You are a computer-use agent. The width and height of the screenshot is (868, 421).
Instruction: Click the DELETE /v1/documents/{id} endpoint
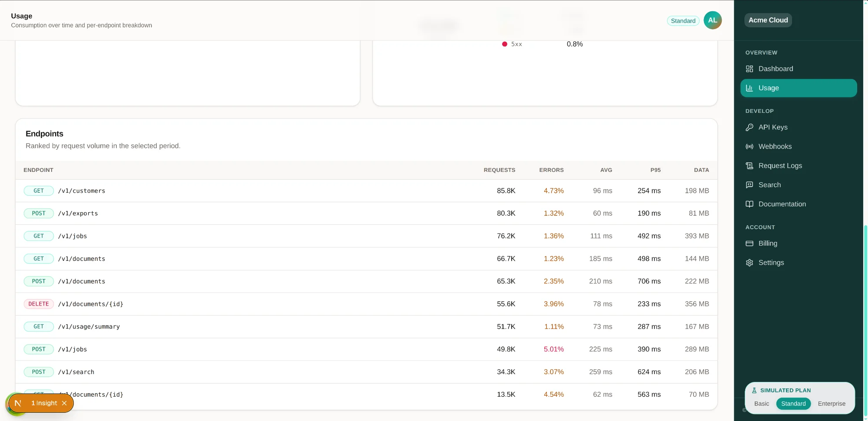pos(91,304)
